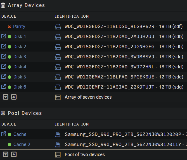Select identification text ending 3WJMBSVJ
The width and height of the screenshot is (187, 160).
point(110,57)
